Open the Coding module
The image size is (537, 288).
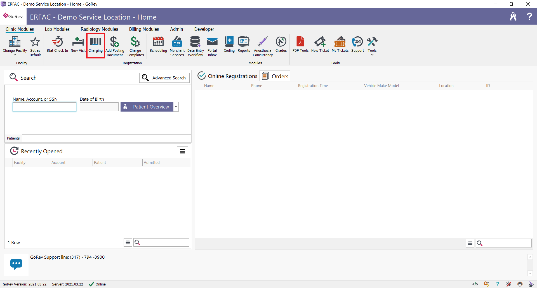[229, 44]
